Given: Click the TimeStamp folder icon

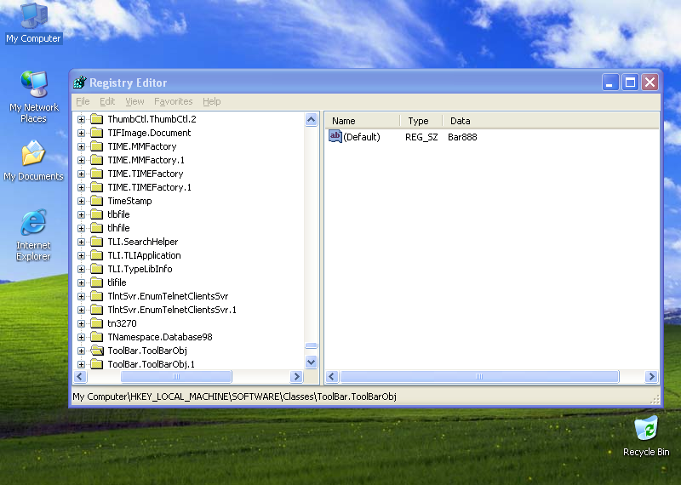Looking at the screenshot, I should point(96,201).
